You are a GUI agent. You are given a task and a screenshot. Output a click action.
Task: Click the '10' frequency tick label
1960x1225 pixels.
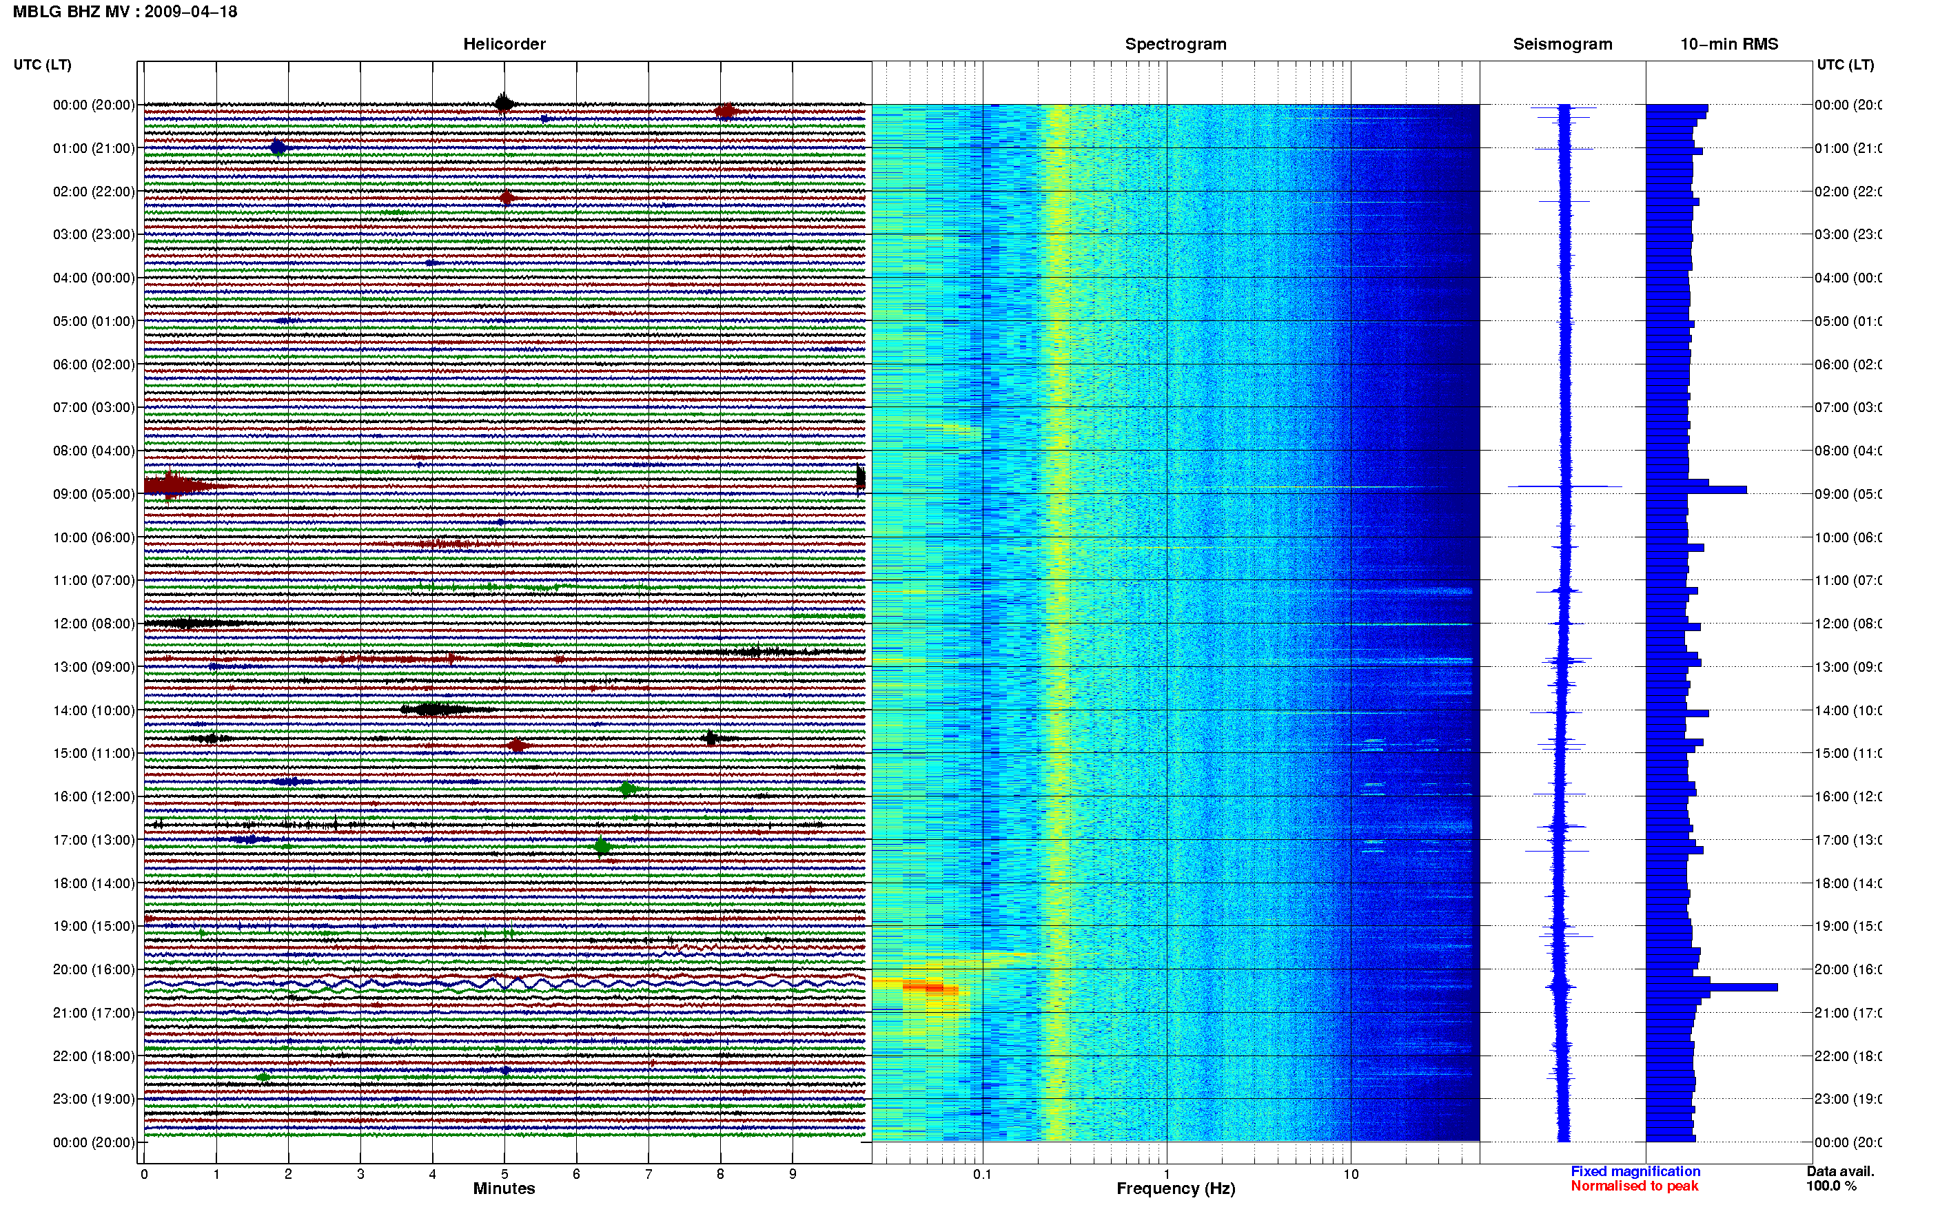tap(1351, 1174)
